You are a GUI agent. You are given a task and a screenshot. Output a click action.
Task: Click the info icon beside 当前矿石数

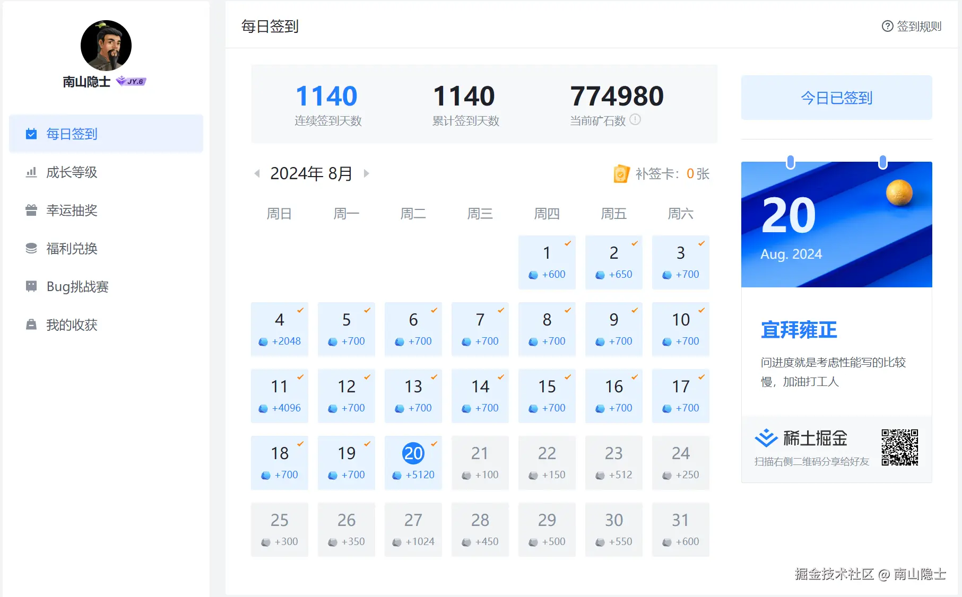636,120
